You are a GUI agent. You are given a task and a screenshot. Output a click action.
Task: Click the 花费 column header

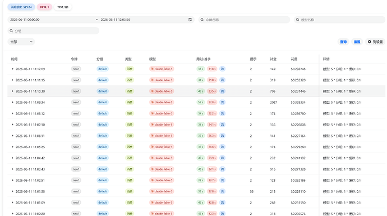(x=294, y=59)
